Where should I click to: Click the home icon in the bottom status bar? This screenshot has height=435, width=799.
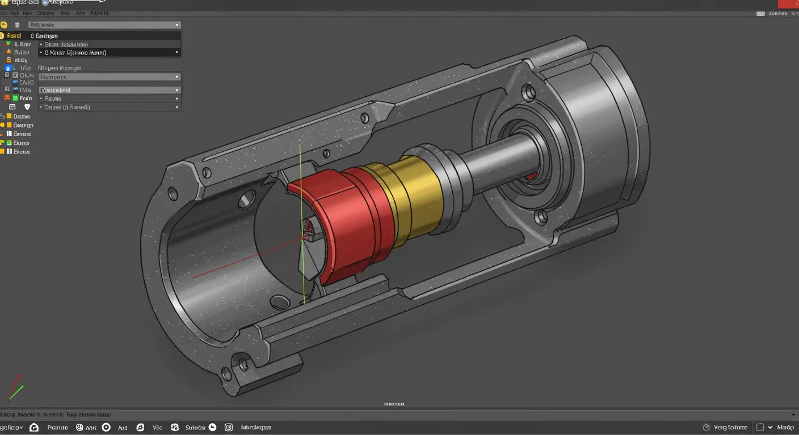[34, 428]
